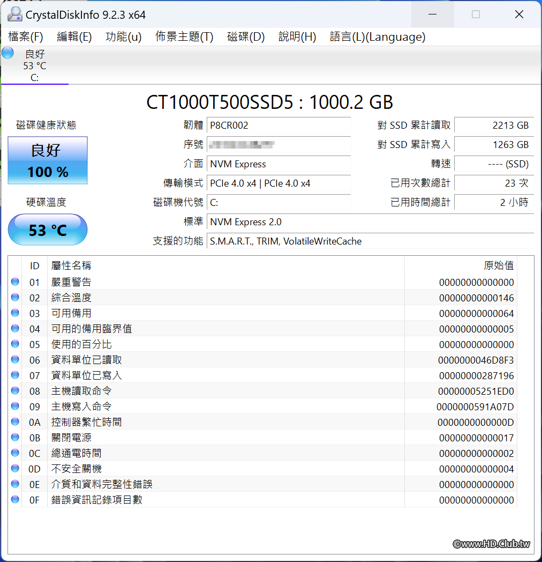Click the 原始值 column header

click(x=461, y=265)
